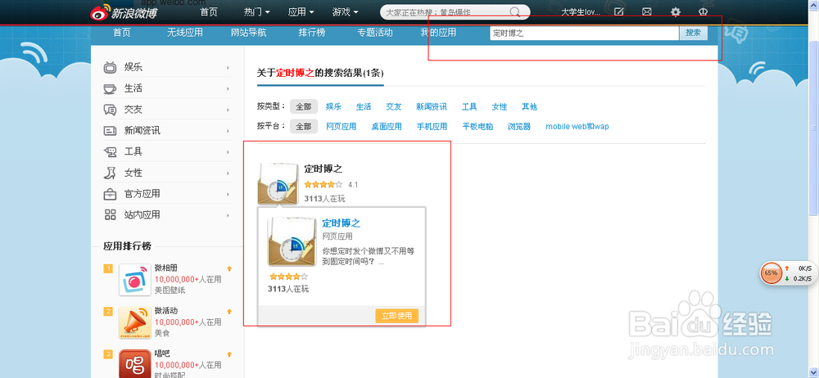
Task: Click the 定时博之 title in search result
Action: coord(324,169)
